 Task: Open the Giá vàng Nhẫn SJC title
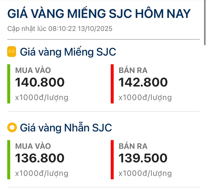66,128
